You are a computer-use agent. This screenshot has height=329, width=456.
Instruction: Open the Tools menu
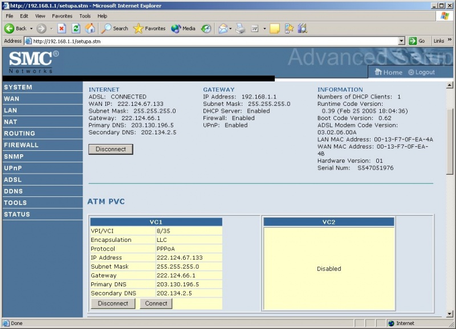coord(85,16)
